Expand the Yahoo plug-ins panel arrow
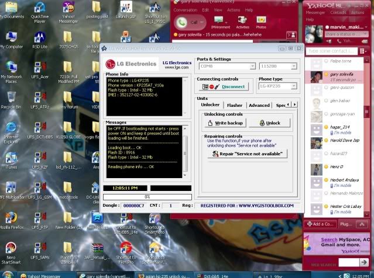This screenshot has width=374, height=278. click(362, 224)
